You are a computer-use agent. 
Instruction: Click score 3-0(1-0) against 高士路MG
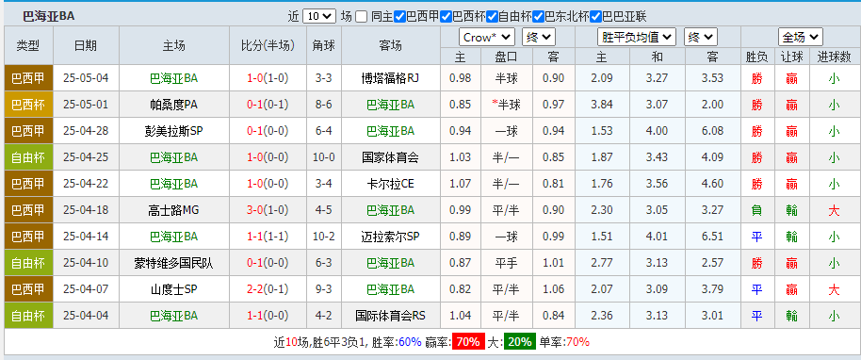pyautogui.click(x=268, y=210)
